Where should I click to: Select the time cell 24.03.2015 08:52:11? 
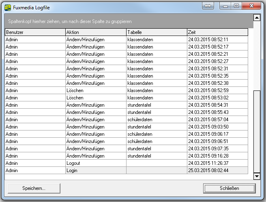pos(217,39)
